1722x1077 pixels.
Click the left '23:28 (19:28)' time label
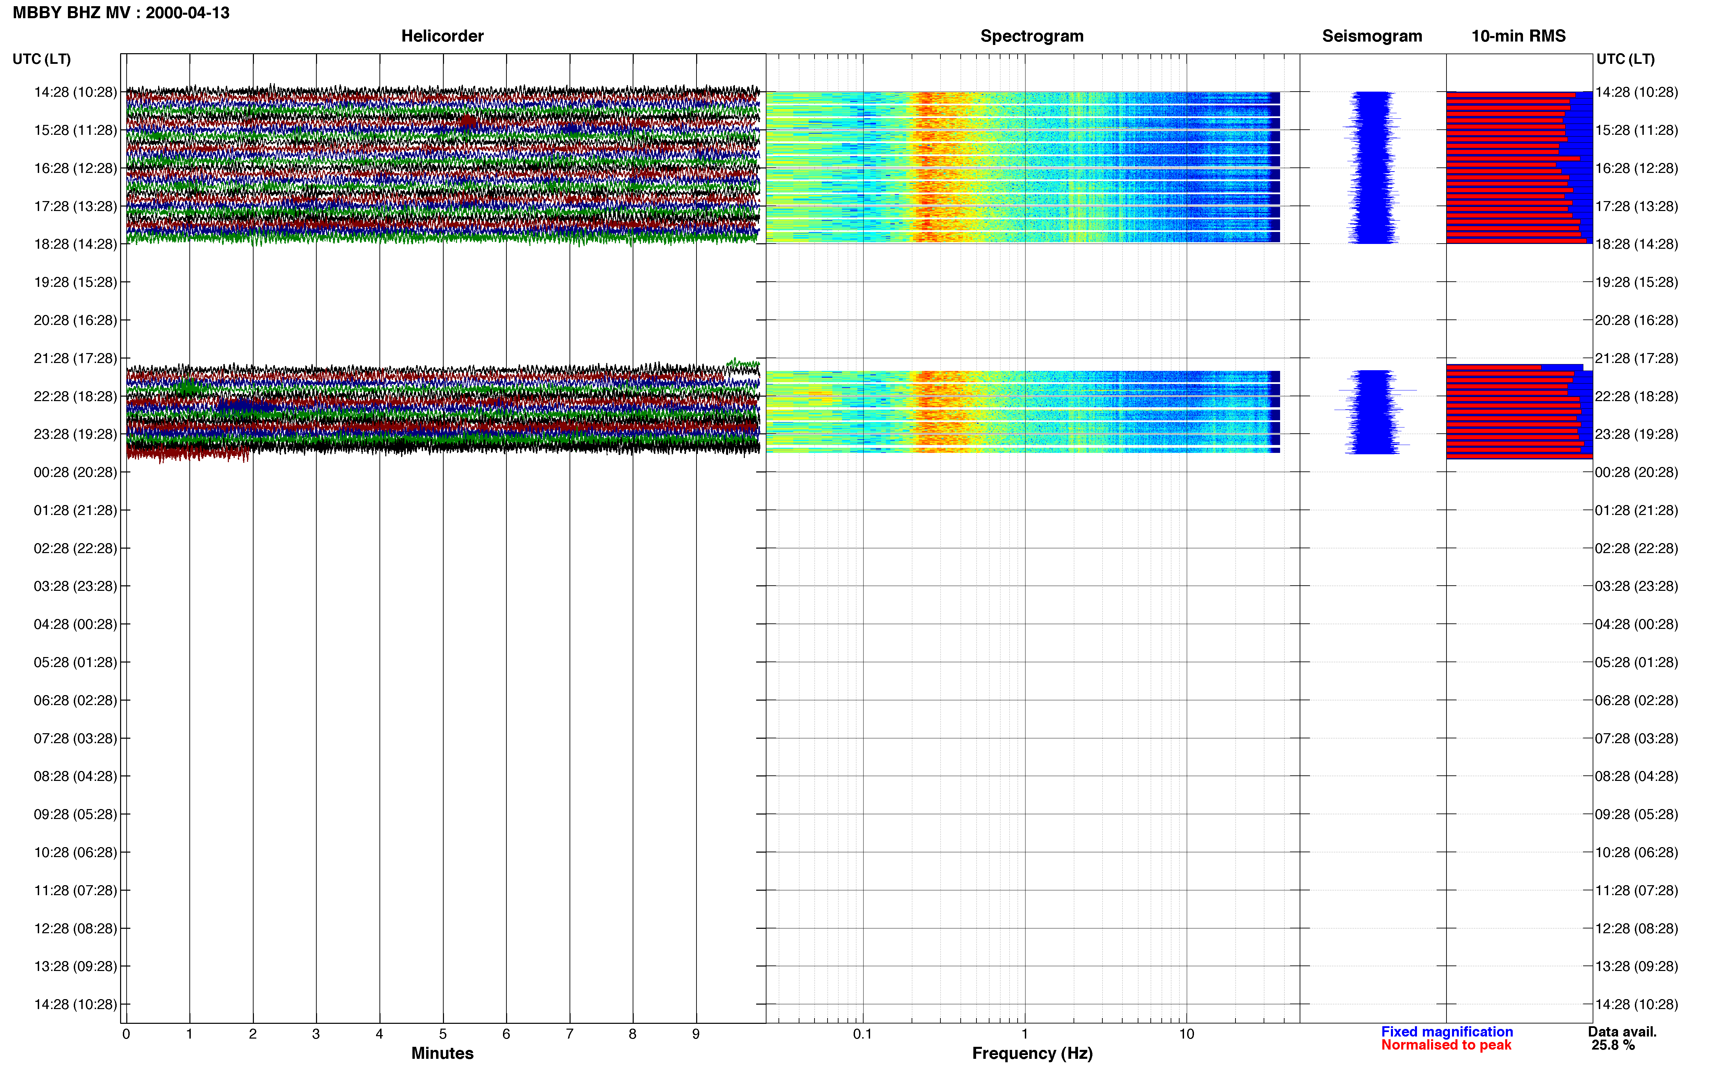[75, 434]
